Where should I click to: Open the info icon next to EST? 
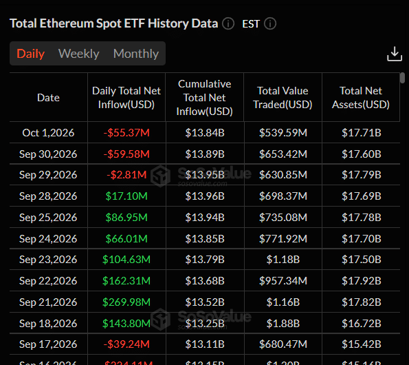coord(270,24)
